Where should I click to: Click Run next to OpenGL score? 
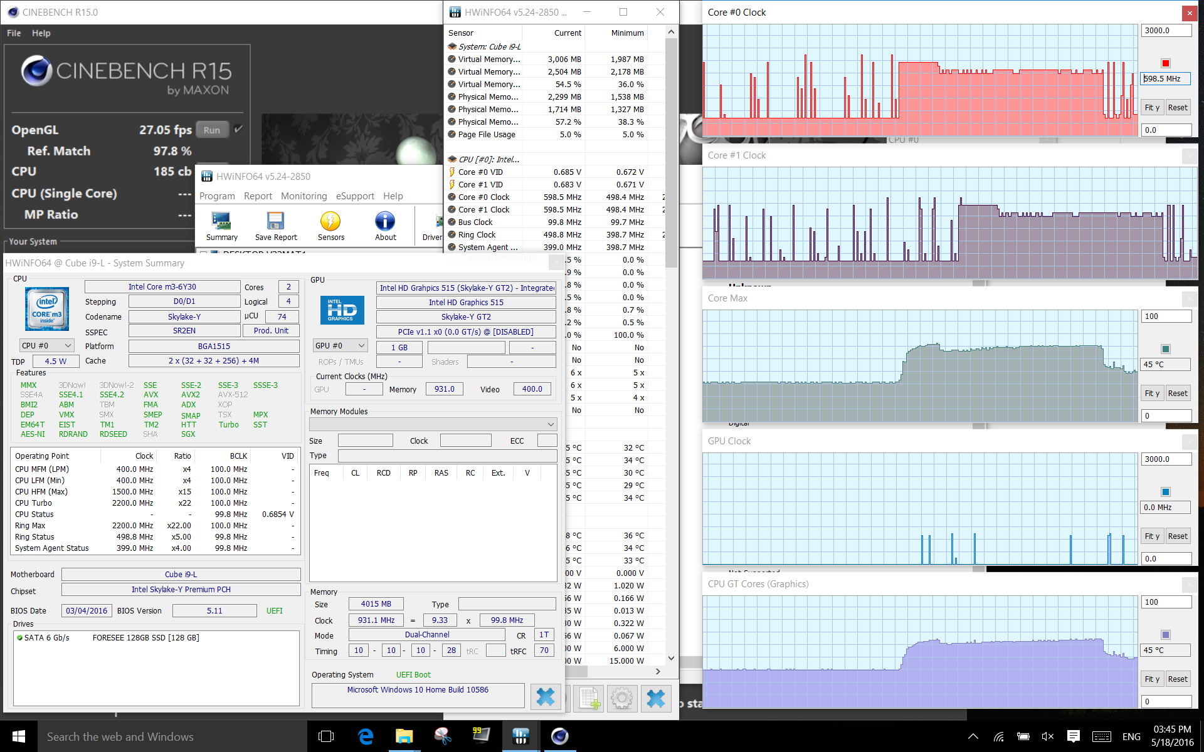tap(212, 130)
